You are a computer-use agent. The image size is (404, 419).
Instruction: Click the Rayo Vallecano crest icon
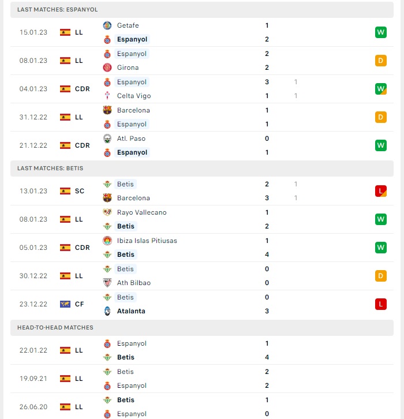coord(107,212)
